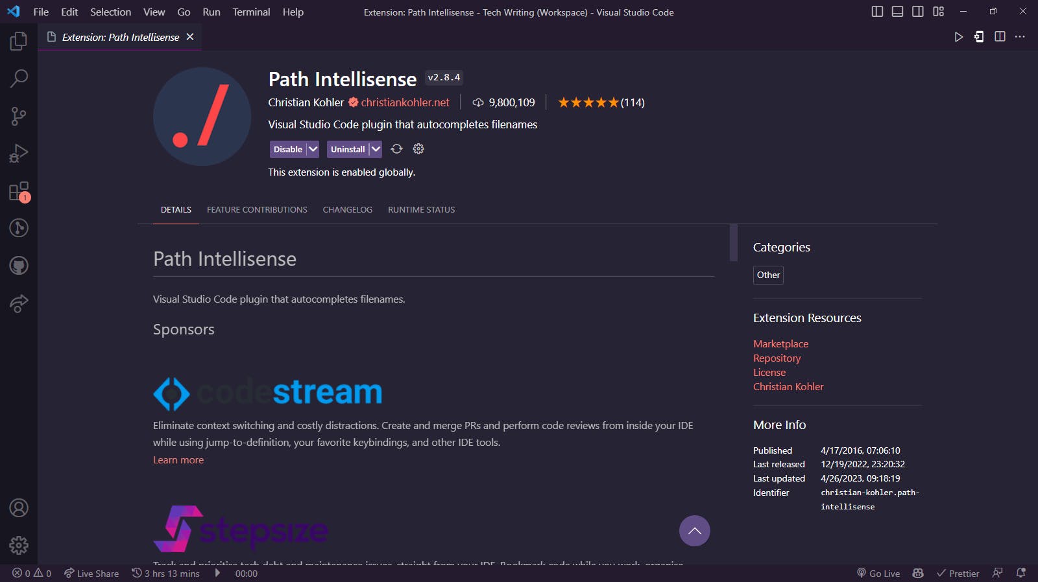This screenshot has width=1038, height=582.
Task: Click the Christian Kohler resource link
Action: (788, 386)
